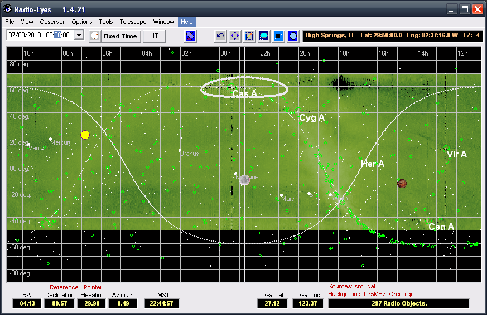The height and width of the screenshot is (315, 487).
Task: Click the undo arrow toolbar icon
Action: pyautogui.click(x=220, y=36)
